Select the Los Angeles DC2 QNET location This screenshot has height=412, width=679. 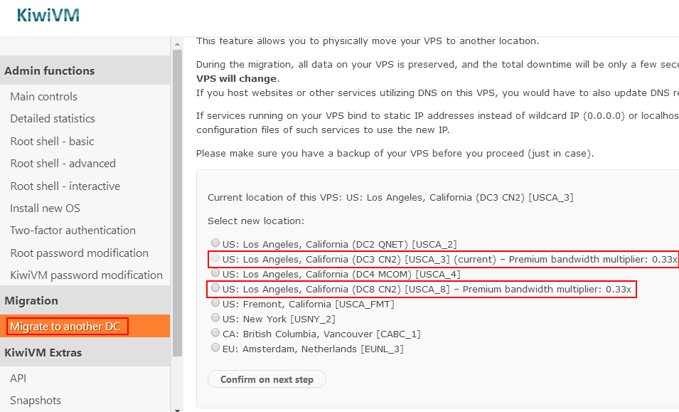click(x=215, y=243)
